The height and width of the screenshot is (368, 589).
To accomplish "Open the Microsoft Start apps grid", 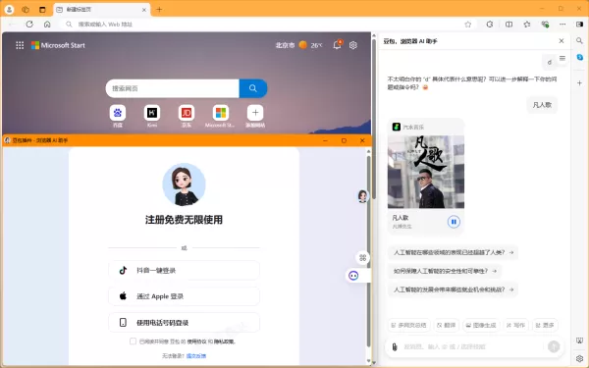I will [x=20, y=45].
